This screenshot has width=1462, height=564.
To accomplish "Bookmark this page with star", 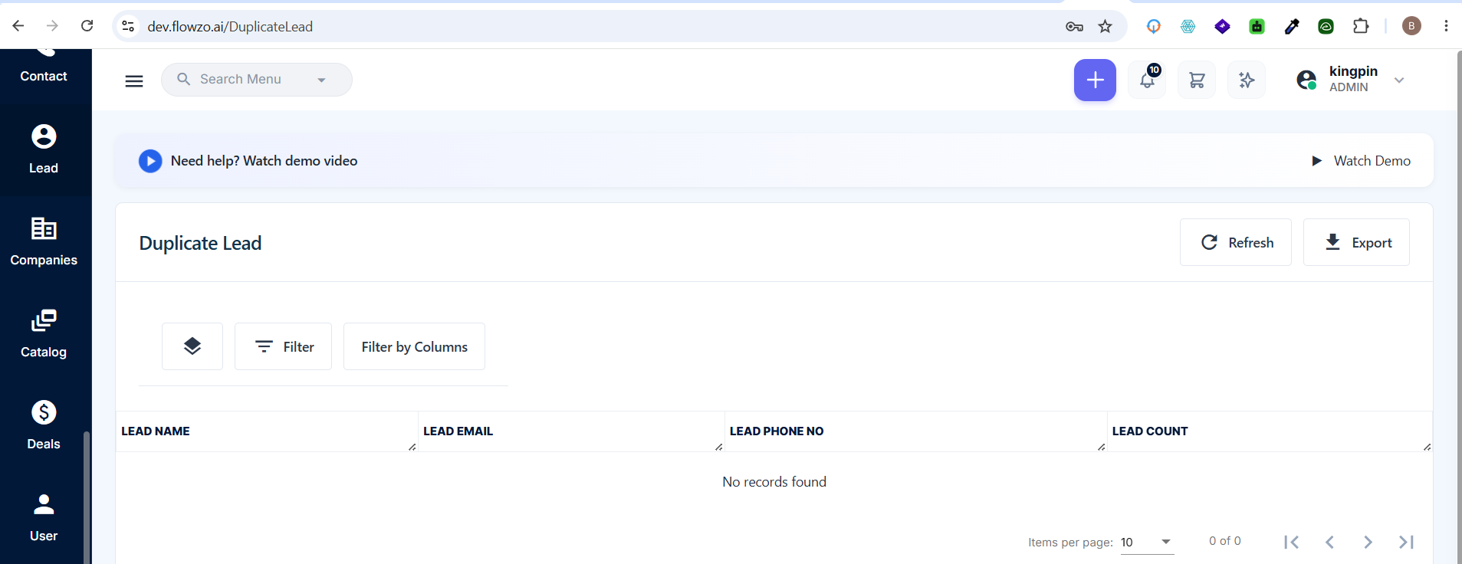I will (x=1105, y=27).
